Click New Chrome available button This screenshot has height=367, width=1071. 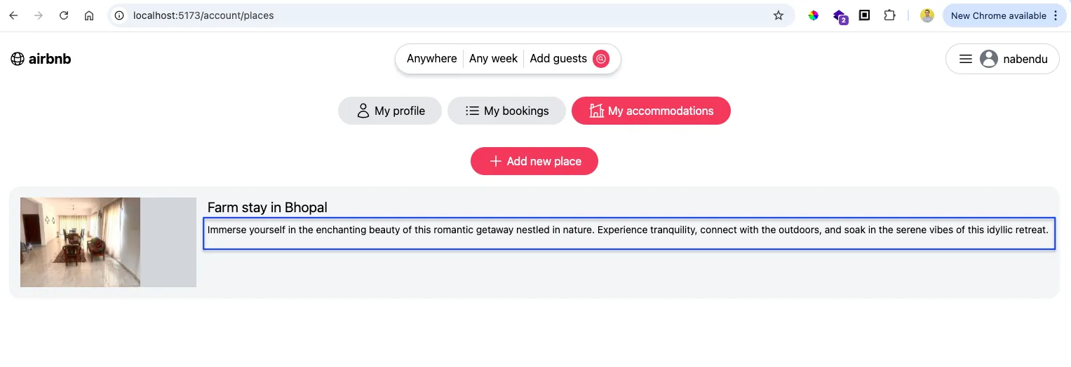1004,15
